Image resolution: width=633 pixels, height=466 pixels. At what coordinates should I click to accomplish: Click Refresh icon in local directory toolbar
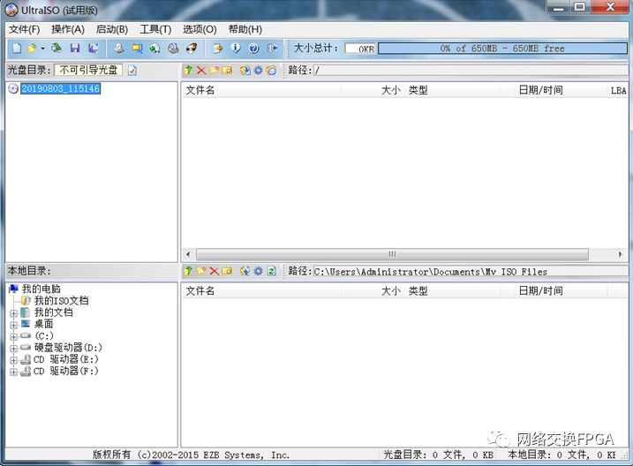(272, 271)
